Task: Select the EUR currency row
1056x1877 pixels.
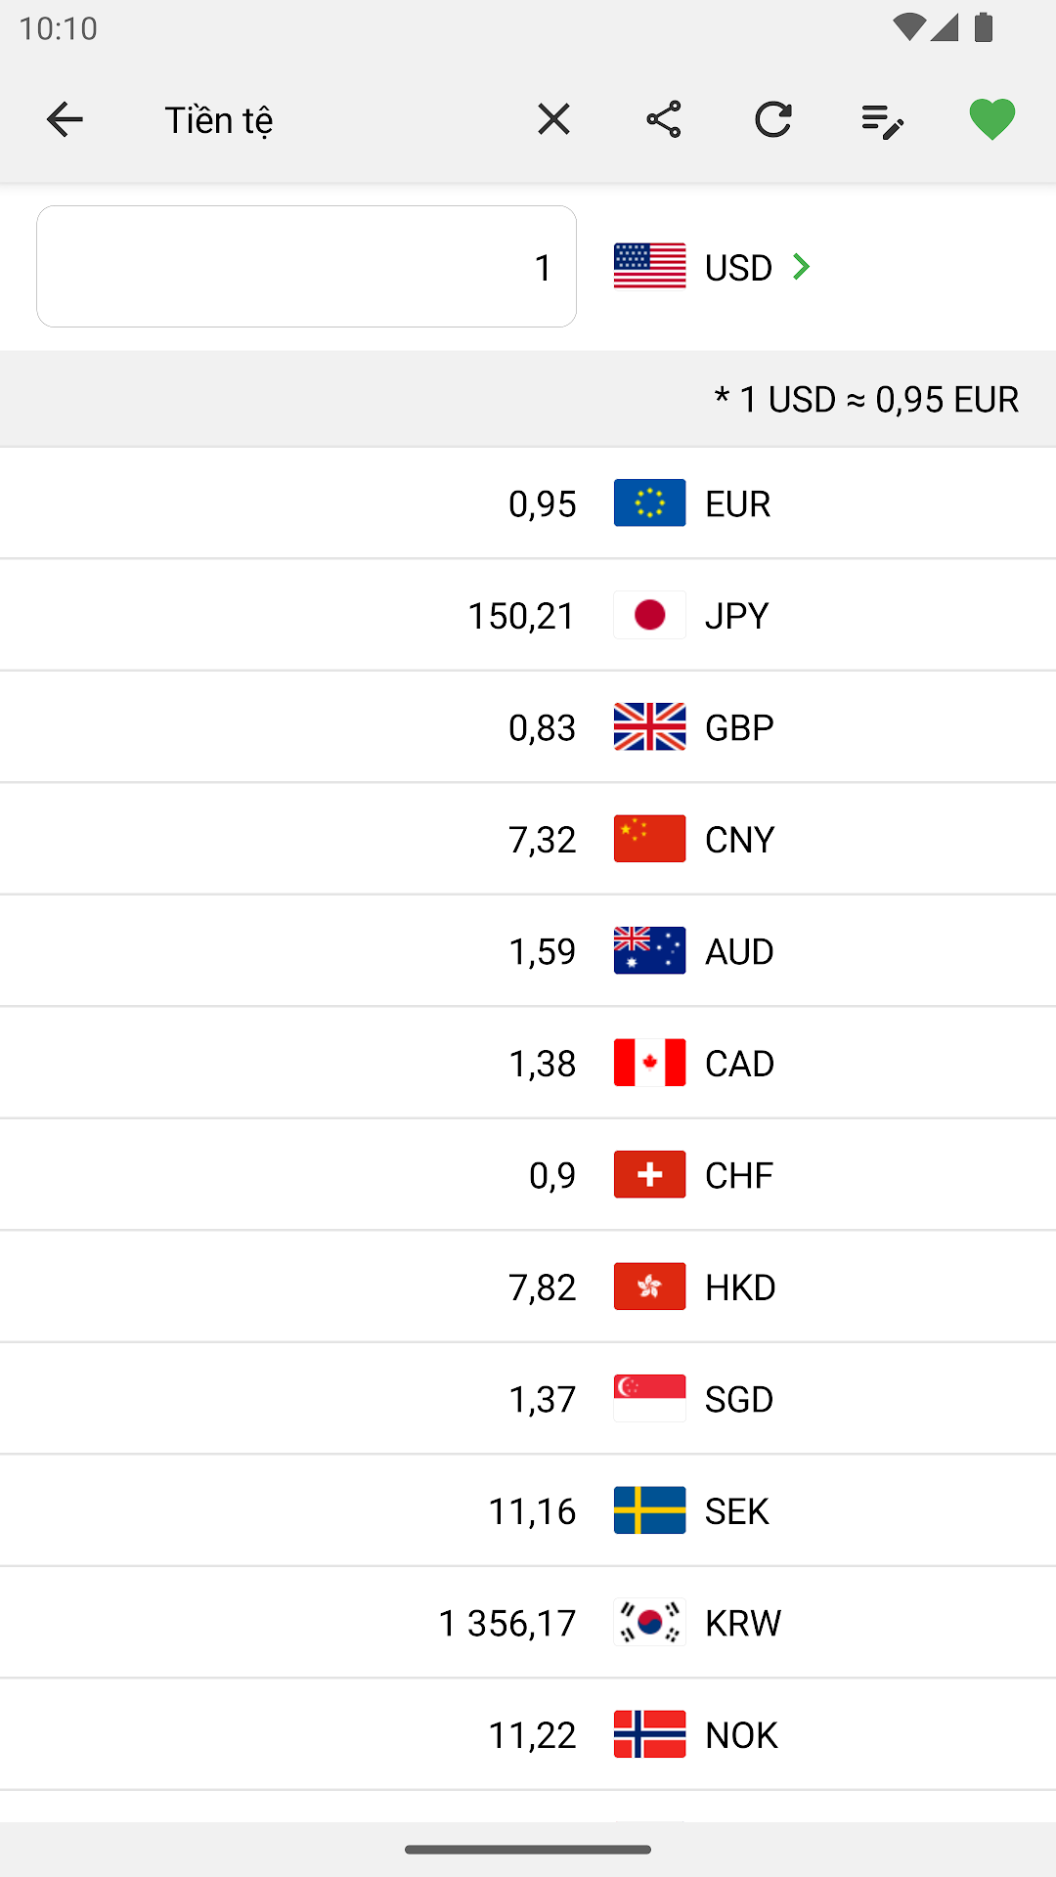Action: [x=528, y=503]
